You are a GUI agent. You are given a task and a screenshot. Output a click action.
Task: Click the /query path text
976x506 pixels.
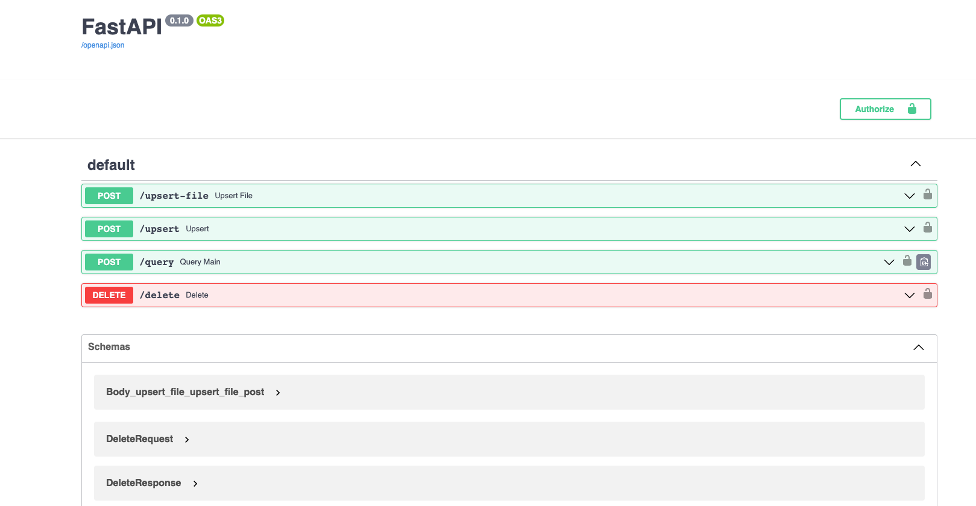pyautogui.click(x=157, y=262)
